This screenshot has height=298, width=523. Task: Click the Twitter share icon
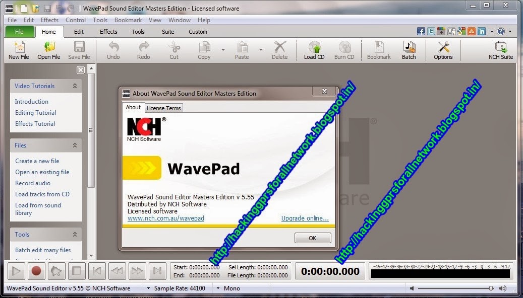click(431, 31)
